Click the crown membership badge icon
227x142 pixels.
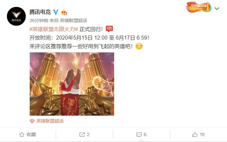pos(64,12)
